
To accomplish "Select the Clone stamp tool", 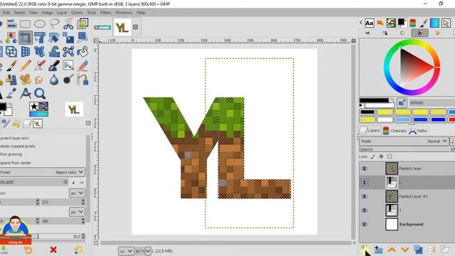I will [x=11, y=80].
